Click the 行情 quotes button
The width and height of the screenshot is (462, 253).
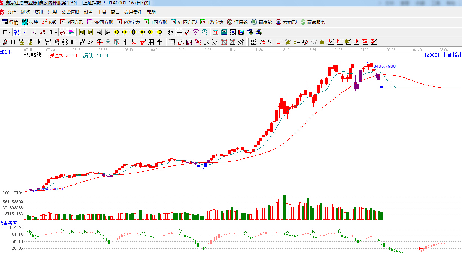pos(10,22)
